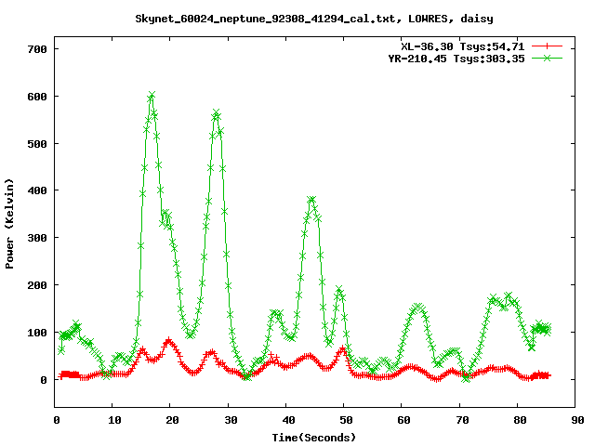
Task: Click the 700 y-axis tick label
Action: coord(37,49)
